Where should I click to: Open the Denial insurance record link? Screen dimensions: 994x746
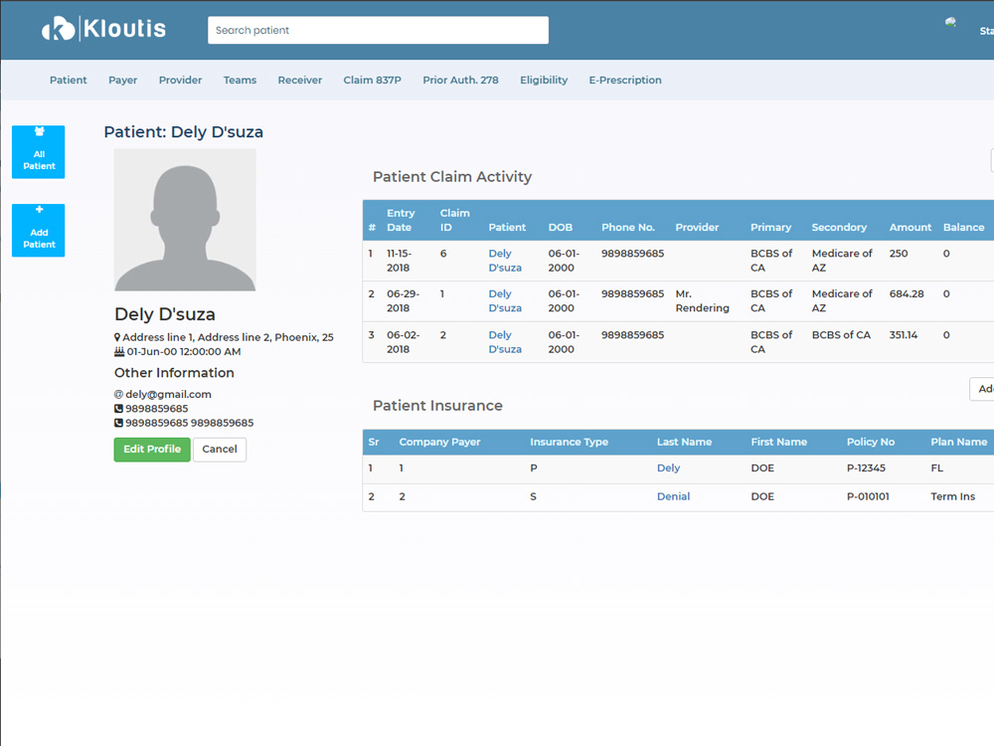click(673, 496)
